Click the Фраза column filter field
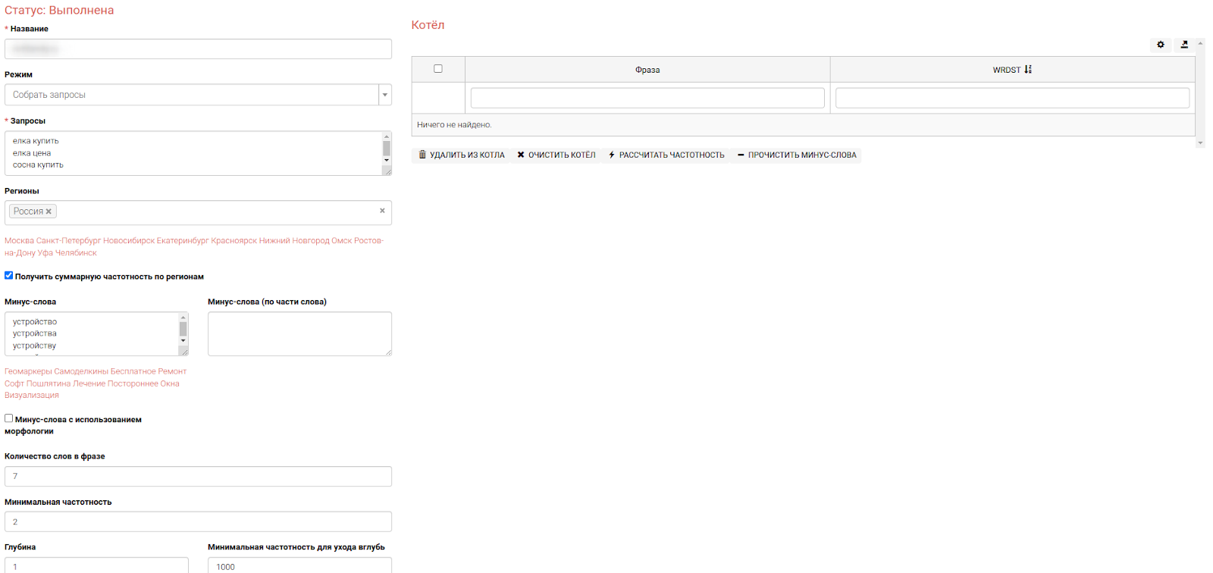Image resolution: width=1213 pixels, height=573 pixels. pyautogui.click(x=647, y=98)
